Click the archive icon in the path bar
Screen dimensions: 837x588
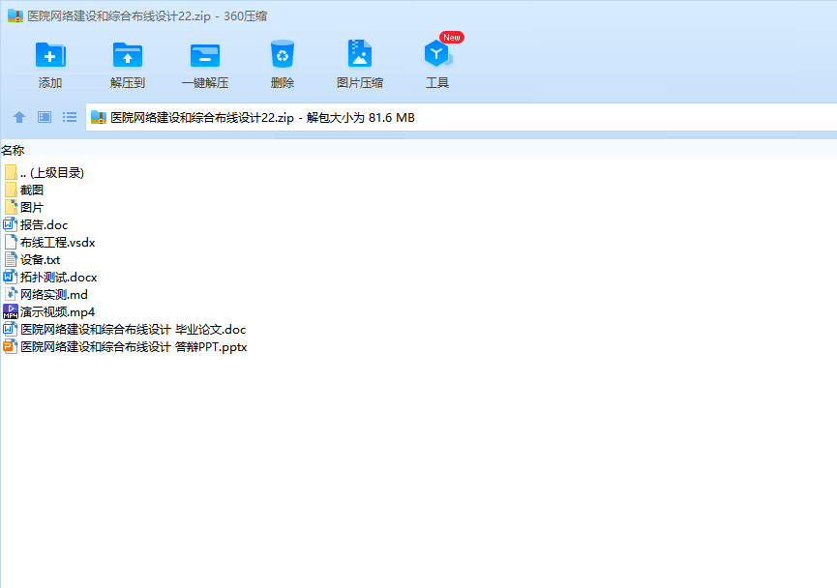99,117
